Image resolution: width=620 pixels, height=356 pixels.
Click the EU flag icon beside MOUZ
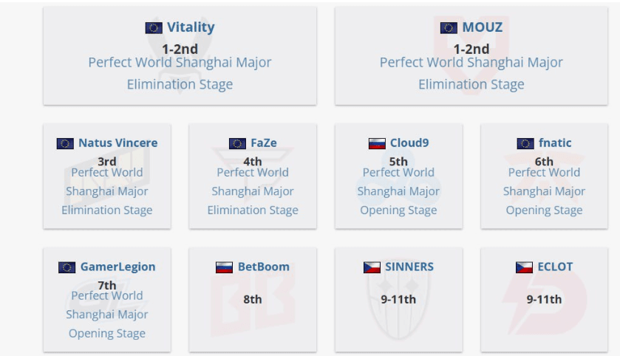[x=449, y=27]
